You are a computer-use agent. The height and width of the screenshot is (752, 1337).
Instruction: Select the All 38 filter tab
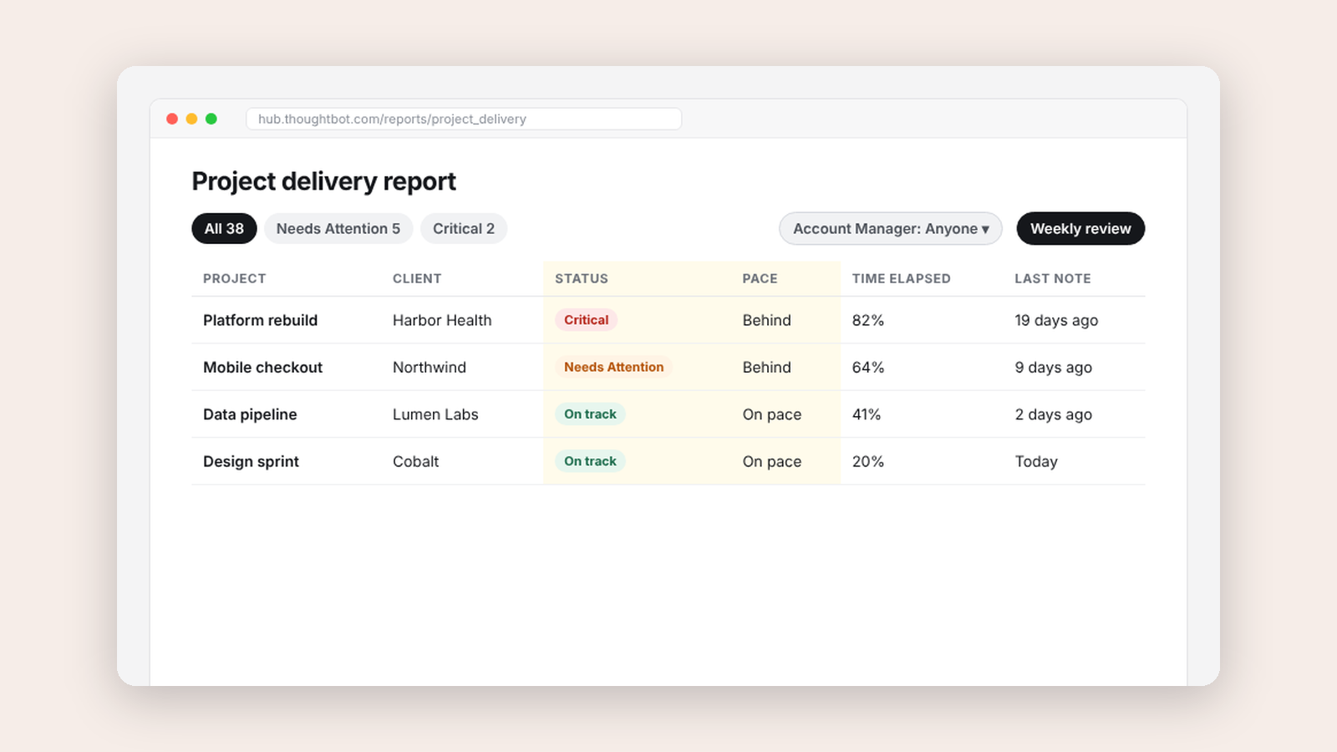tap(224, 228)
